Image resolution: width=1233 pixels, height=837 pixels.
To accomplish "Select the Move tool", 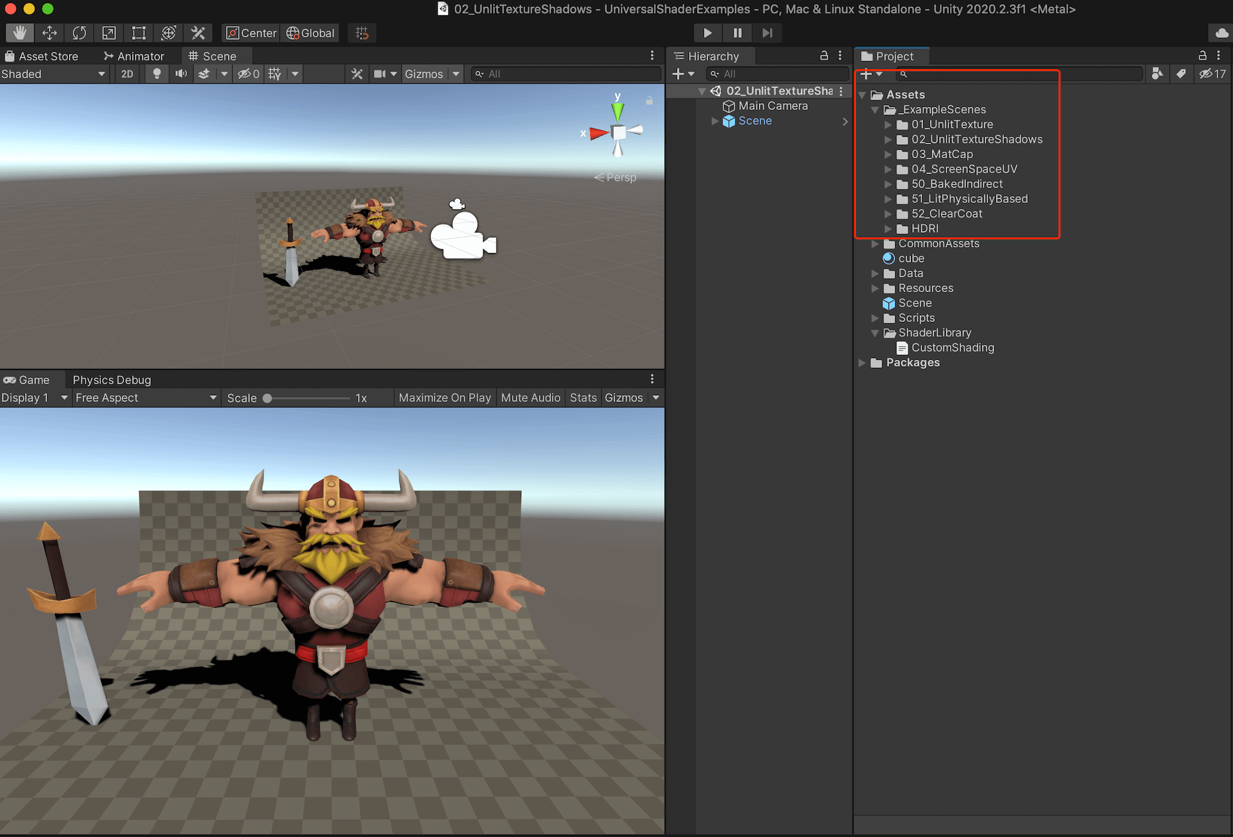I will (x=49, y=33).
